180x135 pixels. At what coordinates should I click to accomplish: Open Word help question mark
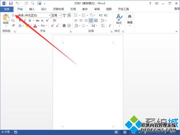tap(150, 4)
